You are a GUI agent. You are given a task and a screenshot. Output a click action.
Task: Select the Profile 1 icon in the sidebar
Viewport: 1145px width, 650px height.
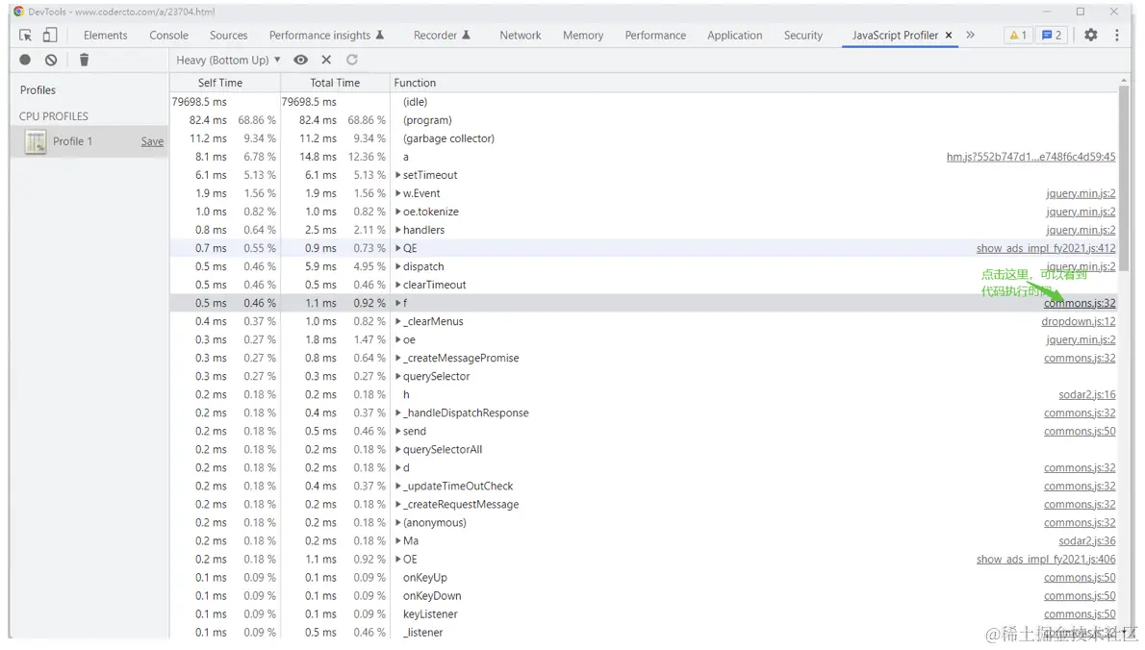tap(35, 141)
